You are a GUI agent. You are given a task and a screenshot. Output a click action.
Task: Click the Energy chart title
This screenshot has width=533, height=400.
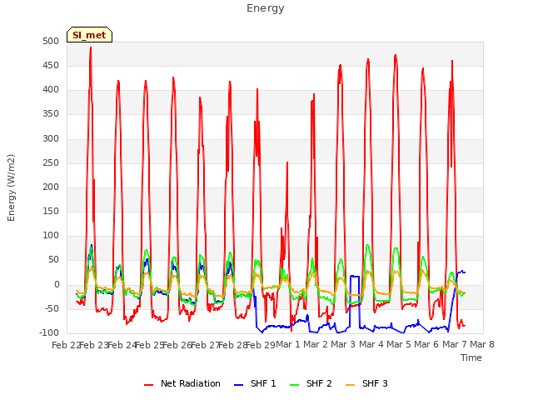coord(265,8)
